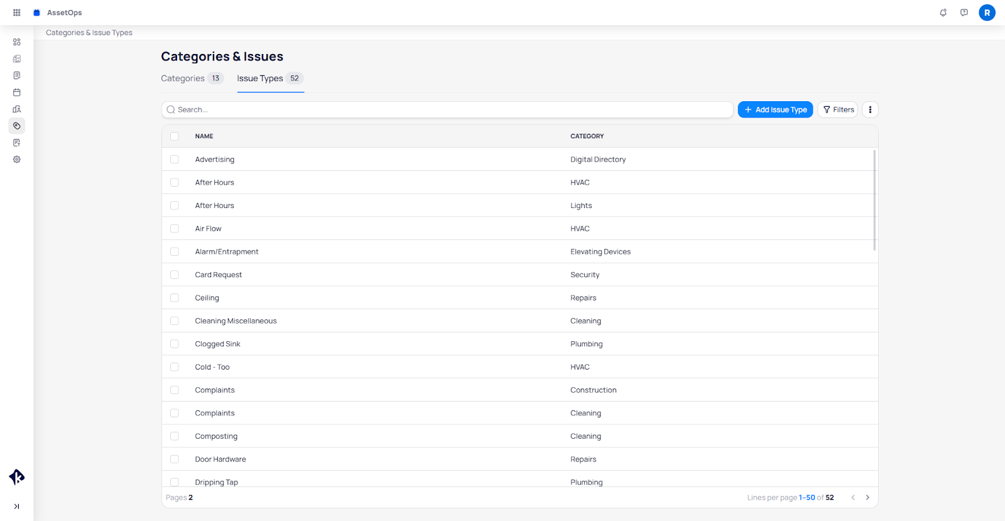Viewport: 1005px width, 521px height.
Task: Open the notifications bell
Action: click(x=943, y=13)
